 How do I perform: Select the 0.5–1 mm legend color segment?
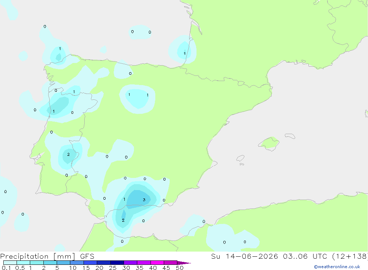point(24,263)
